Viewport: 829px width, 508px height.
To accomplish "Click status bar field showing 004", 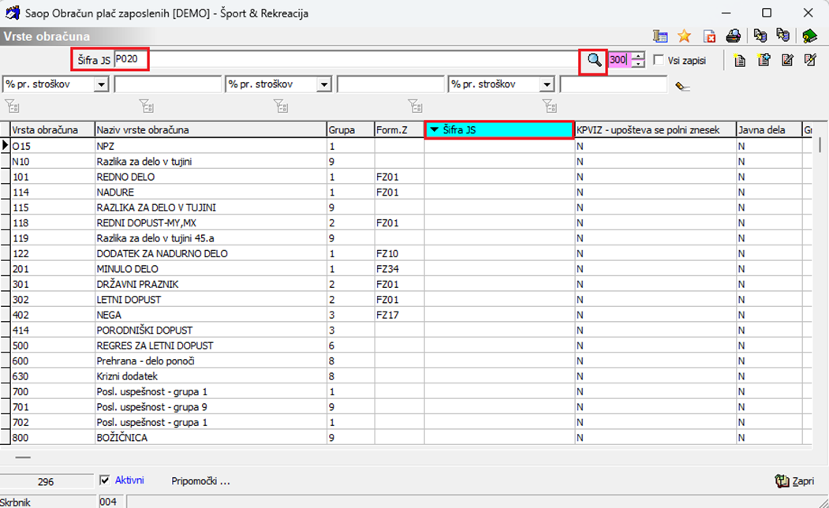I will (110, 502).
